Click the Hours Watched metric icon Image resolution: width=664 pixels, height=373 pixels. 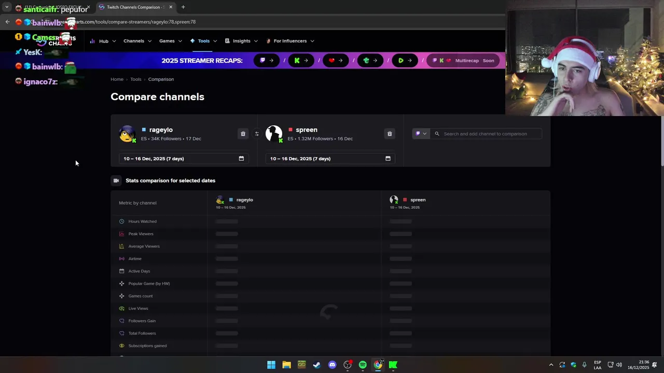tap(122, 221)
